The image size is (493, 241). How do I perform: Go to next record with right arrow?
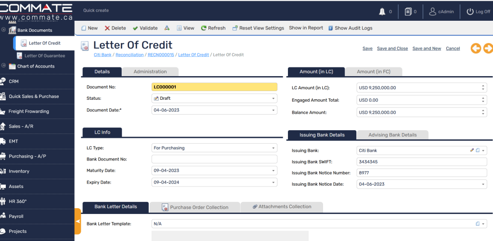[x=488, y=48]
